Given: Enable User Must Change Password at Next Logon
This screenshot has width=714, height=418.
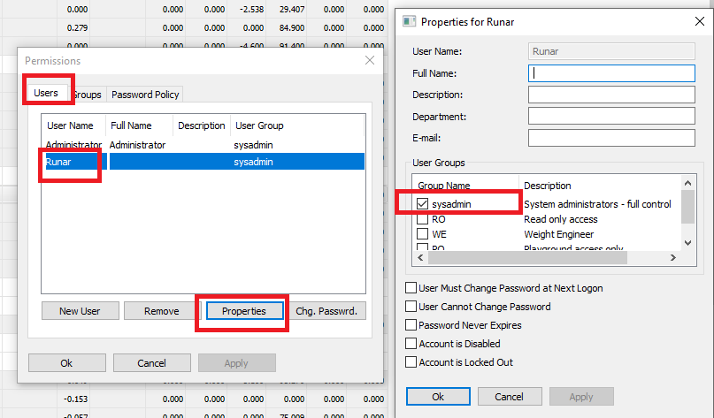Looking at the screenshot, I should click(411, 288).
